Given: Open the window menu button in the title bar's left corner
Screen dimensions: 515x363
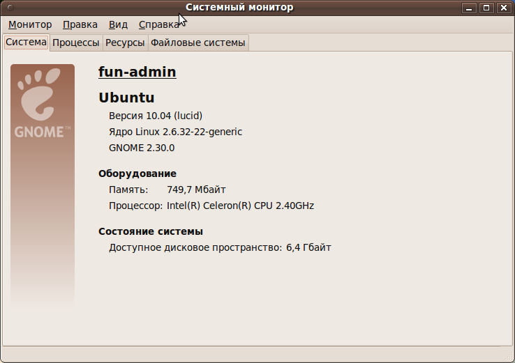Looking at the screenshot, I should point(8,8).
